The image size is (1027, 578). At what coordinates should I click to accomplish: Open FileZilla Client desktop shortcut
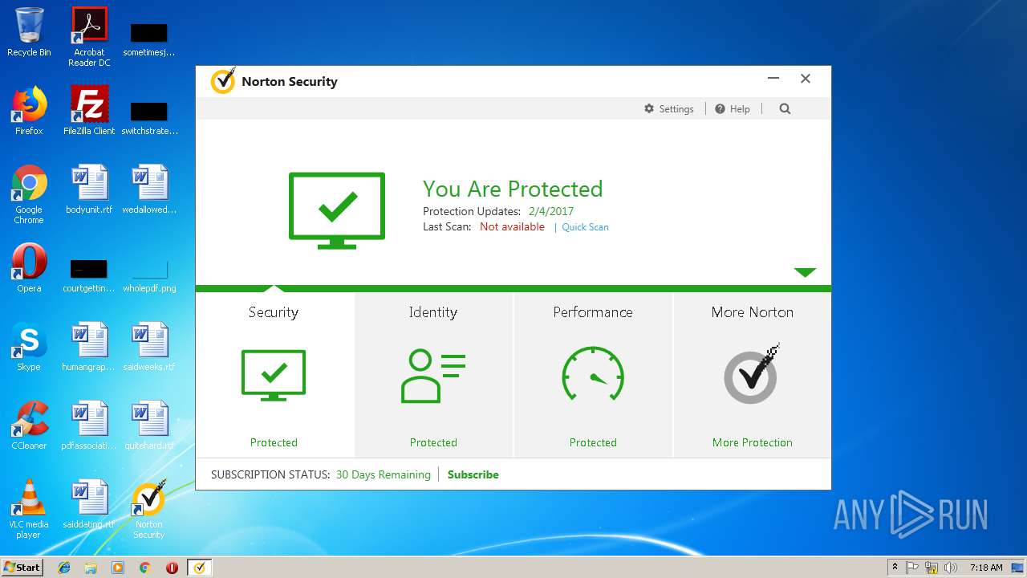(x=89, y=111)
